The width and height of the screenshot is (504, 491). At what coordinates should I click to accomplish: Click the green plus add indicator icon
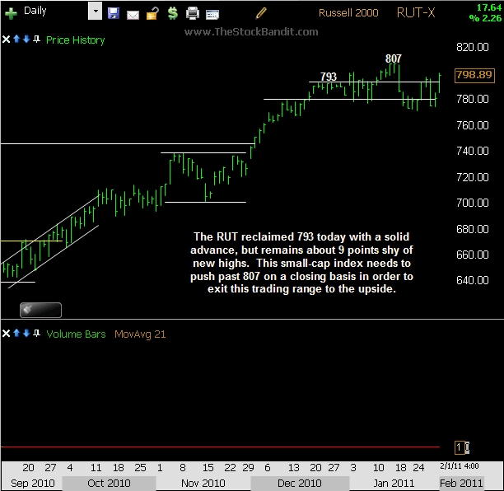tap(11, 12)
